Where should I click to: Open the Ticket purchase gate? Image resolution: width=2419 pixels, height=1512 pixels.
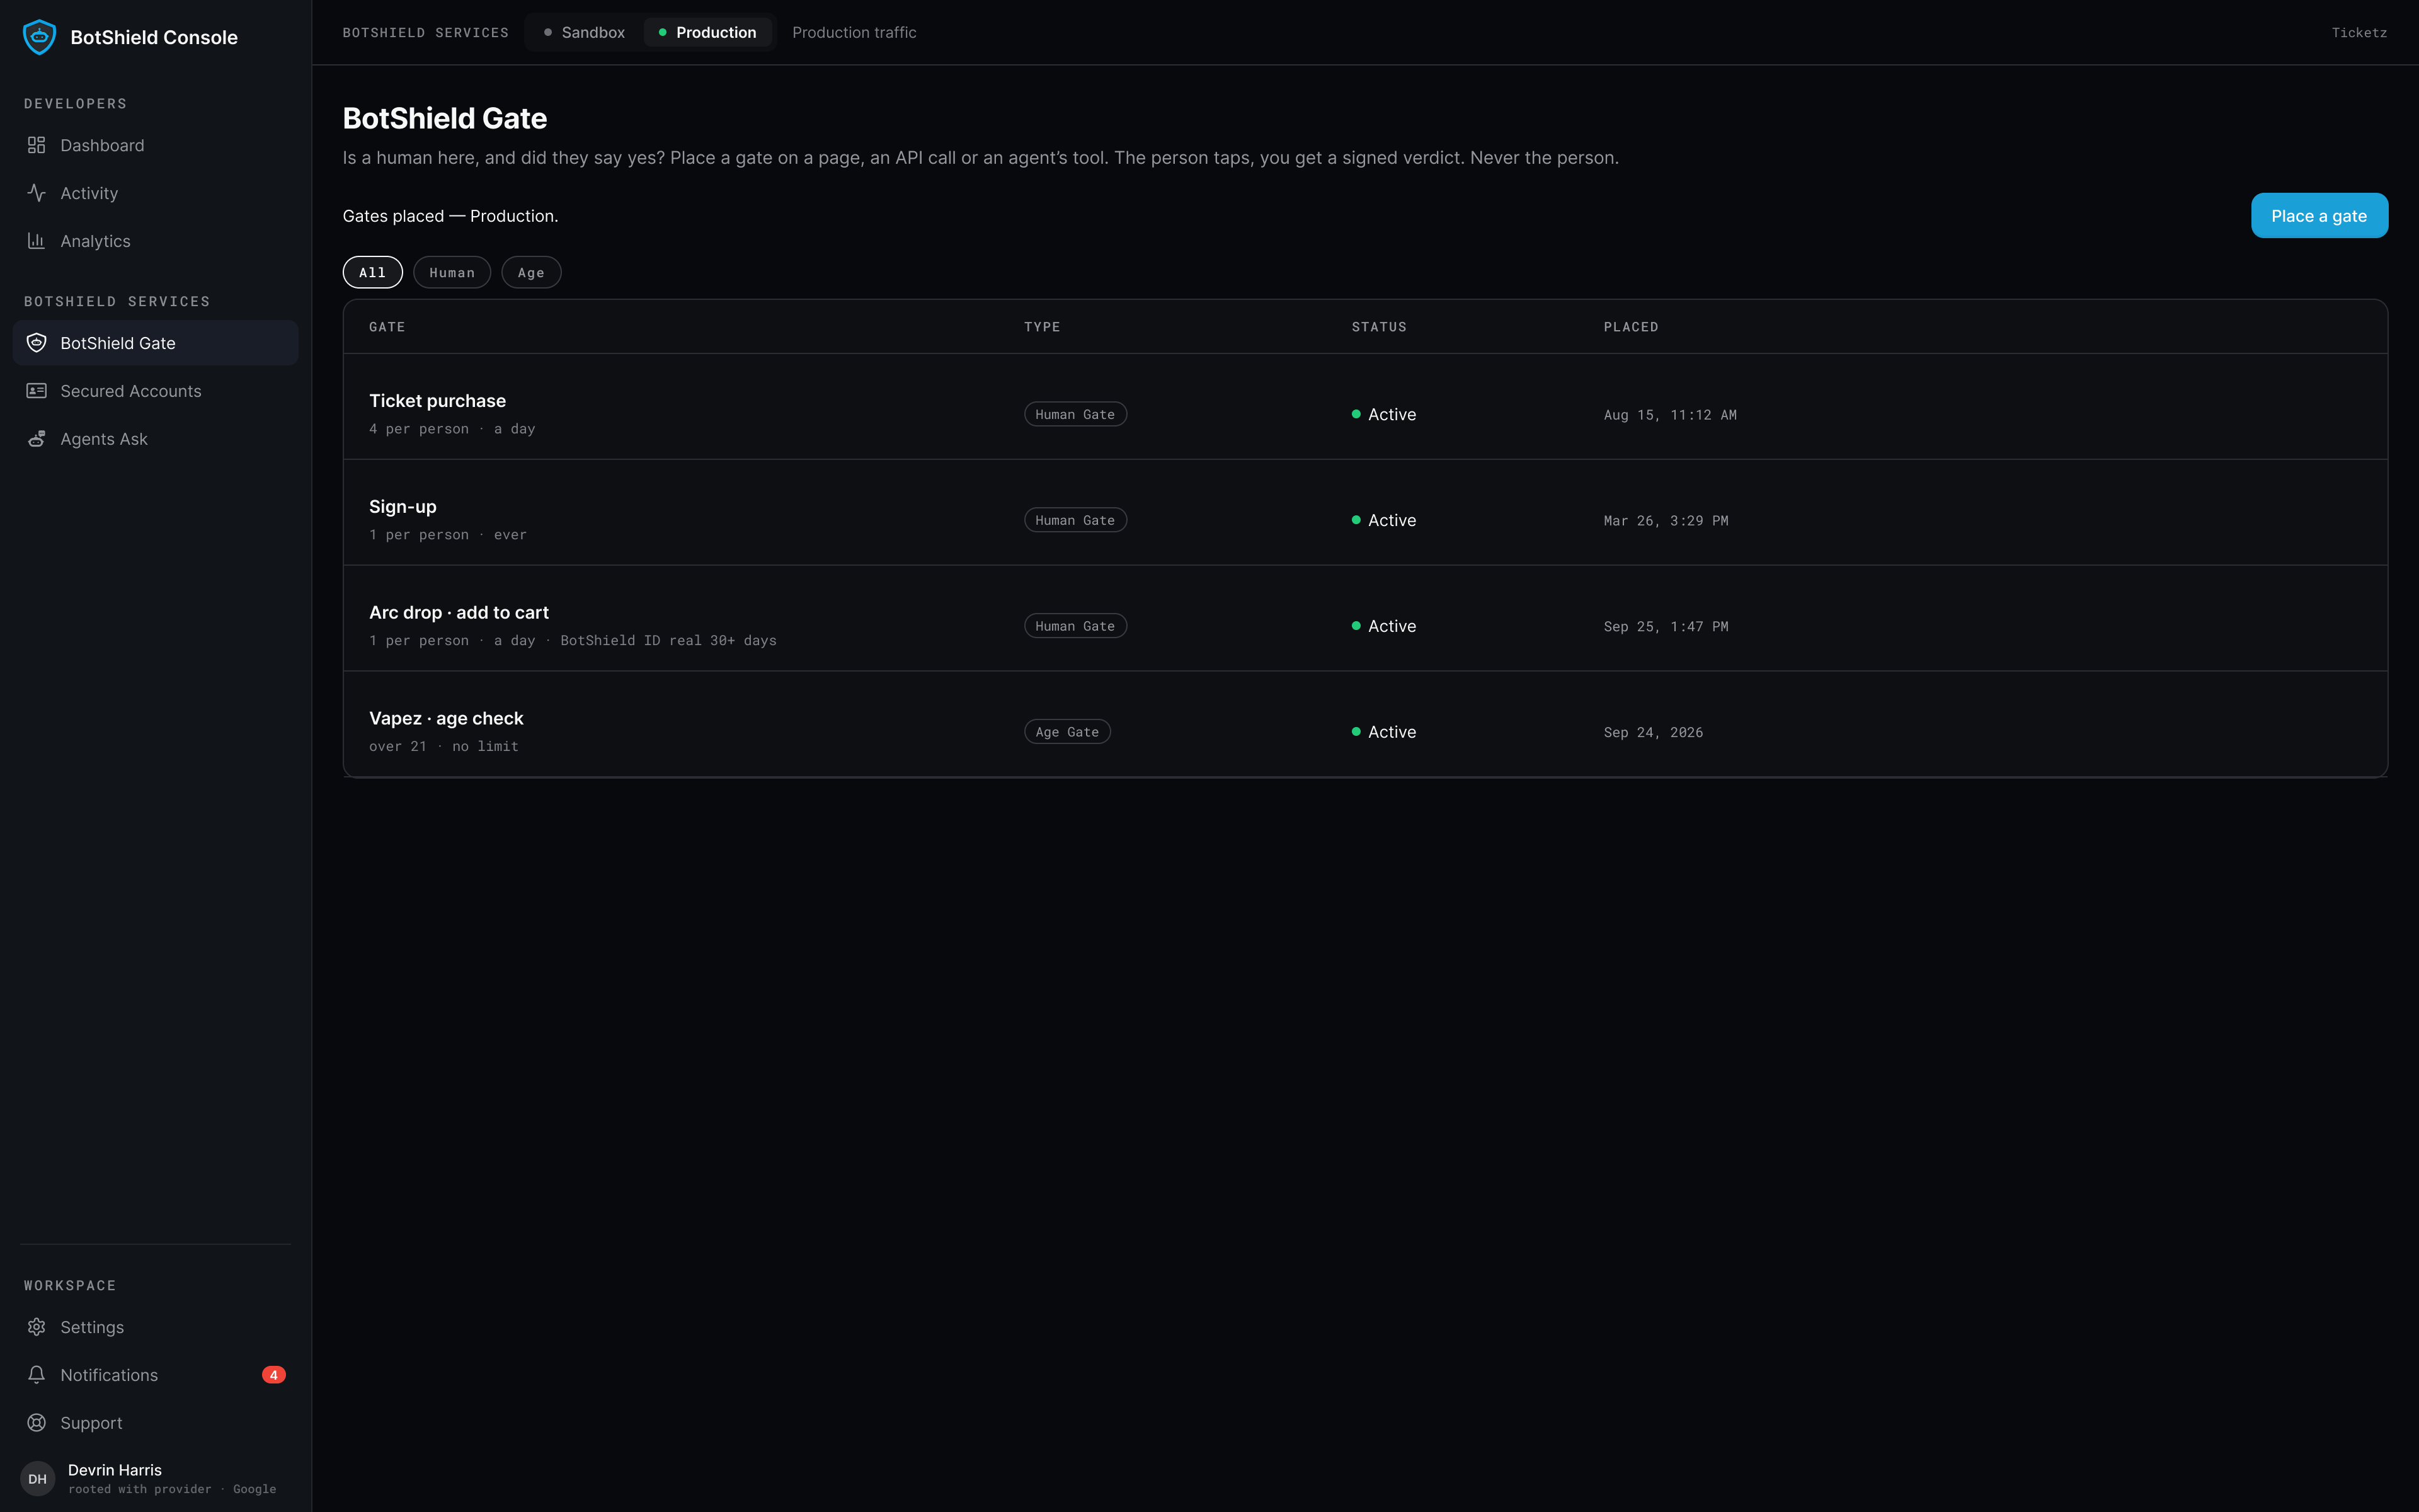click(x=1366, y=407)
